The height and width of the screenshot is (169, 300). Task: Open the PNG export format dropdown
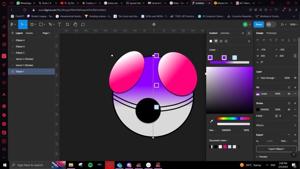tap(285, 141)
